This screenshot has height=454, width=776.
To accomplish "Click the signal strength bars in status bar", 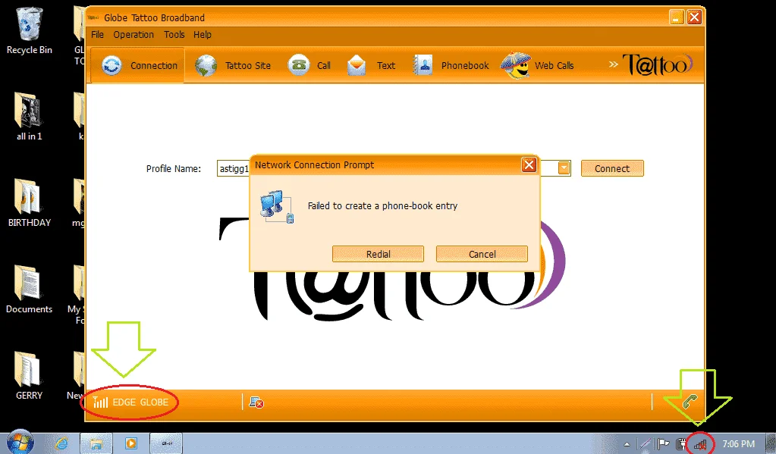I will point(100,402).
